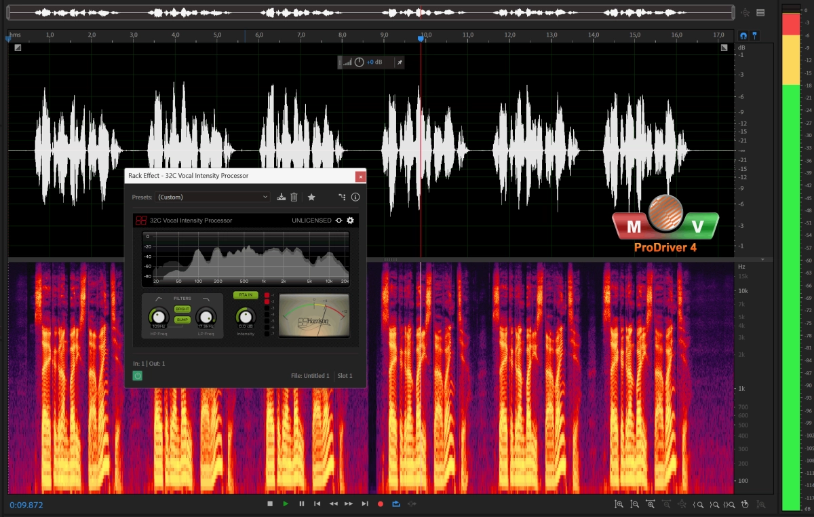814x517 pixels.
Task: Zoom out amplitude
Action: point(635,504)
